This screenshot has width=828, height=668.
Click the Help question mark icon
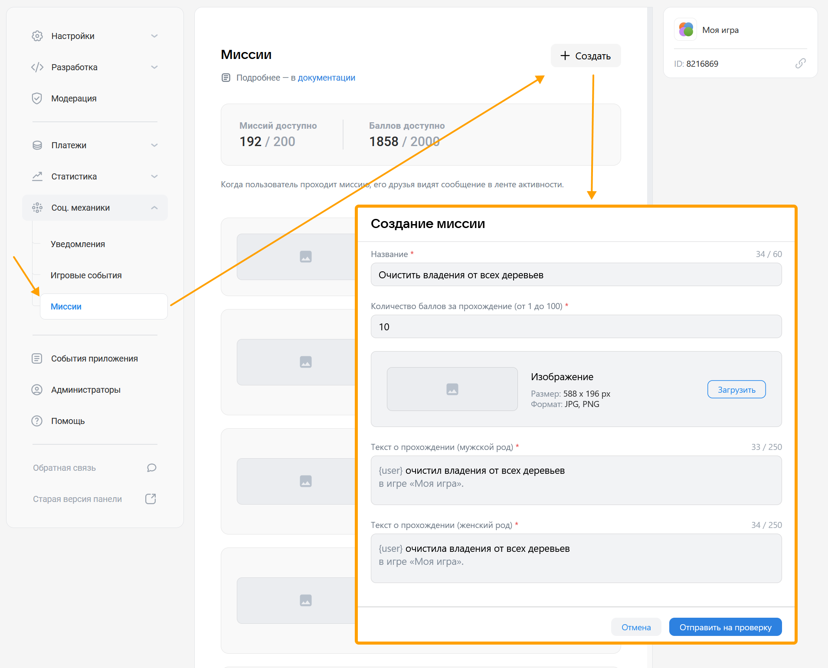tap(37, 421)
